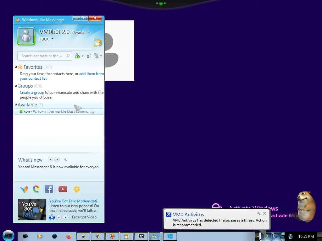Click the contact list layout icon
This screenshot has width=322, height=241.
point(89,56)
